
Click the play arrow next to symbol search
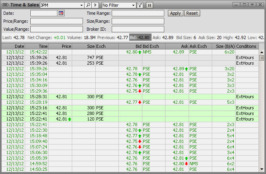[x=95, y=5]
